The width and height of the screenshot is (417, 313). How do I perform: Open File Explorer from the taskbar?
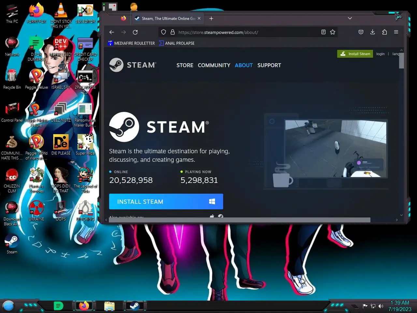pyautogui.click(x=109, y=306)
